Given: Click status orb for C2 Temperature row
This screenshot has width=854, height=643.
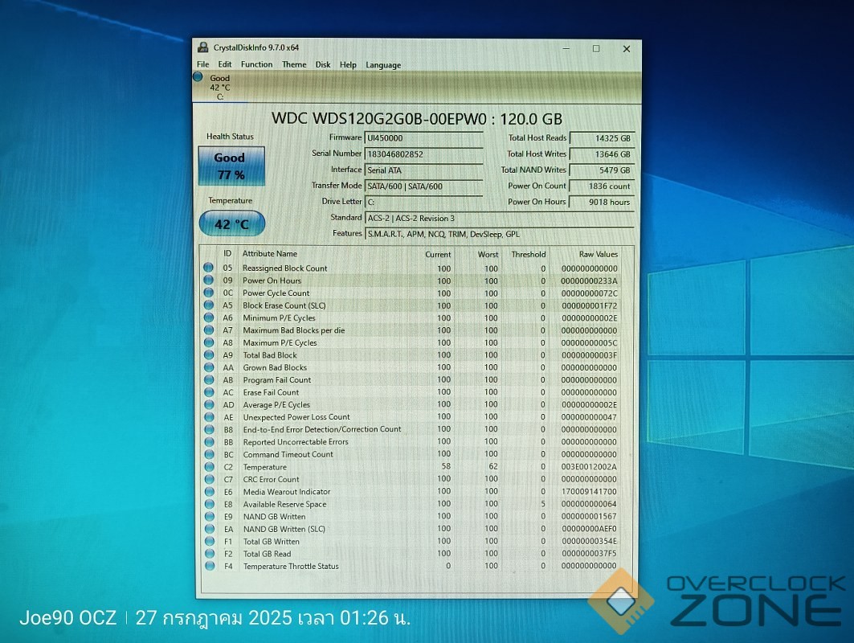Looking at the screenshot, I should pyautogui.click(x=209, y=467).
